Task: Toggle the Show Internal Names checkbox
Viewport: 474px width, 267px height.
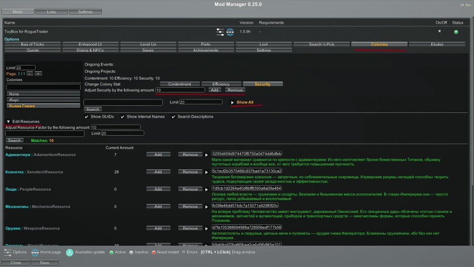Action: (123, 117)
